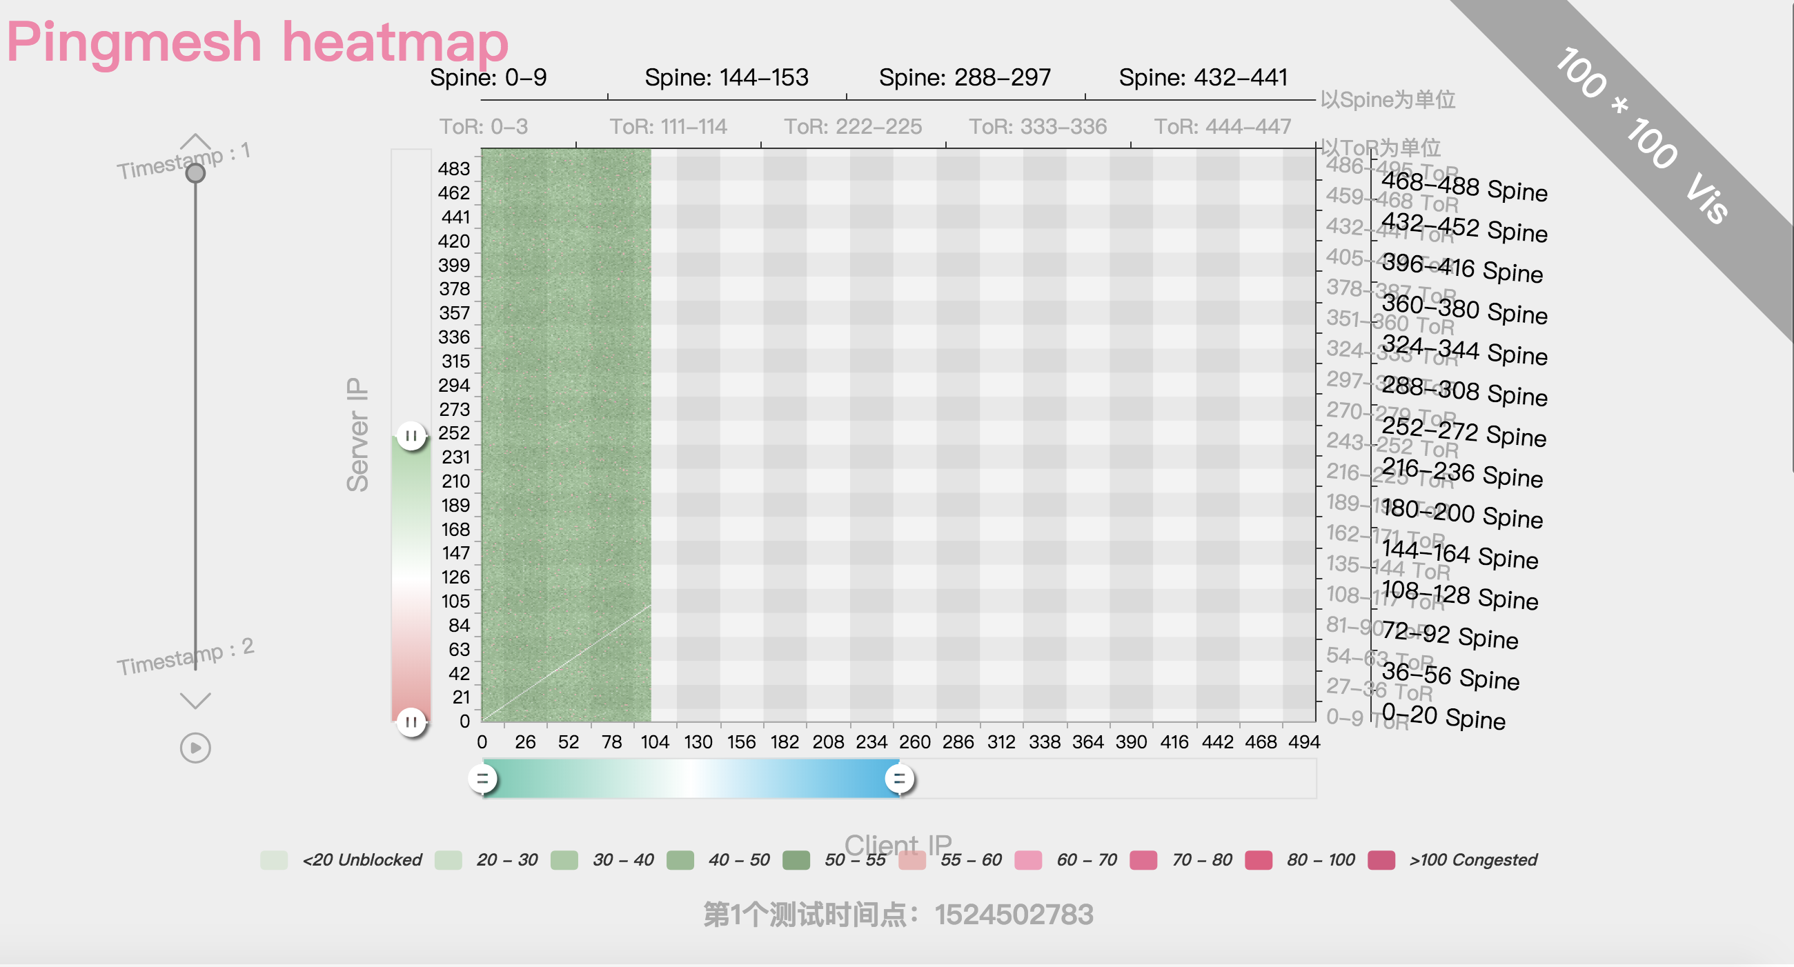Click the left horizontal zoom handle
Viewport: 1794px width, 967px height.
[x=482, y=779]
